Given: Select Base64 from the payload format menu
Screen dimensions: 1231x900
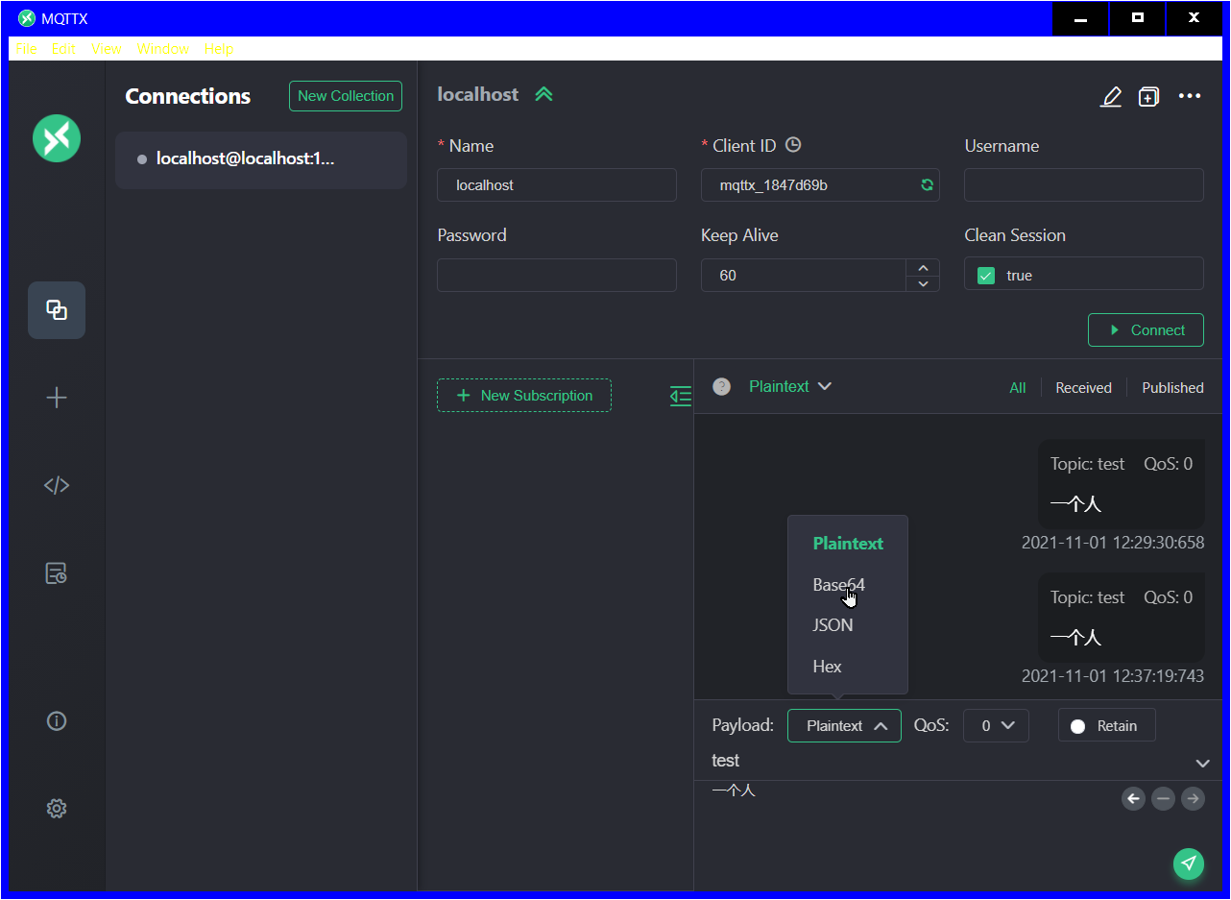Looking at the screenshot, I should click(x=838, y=584).
